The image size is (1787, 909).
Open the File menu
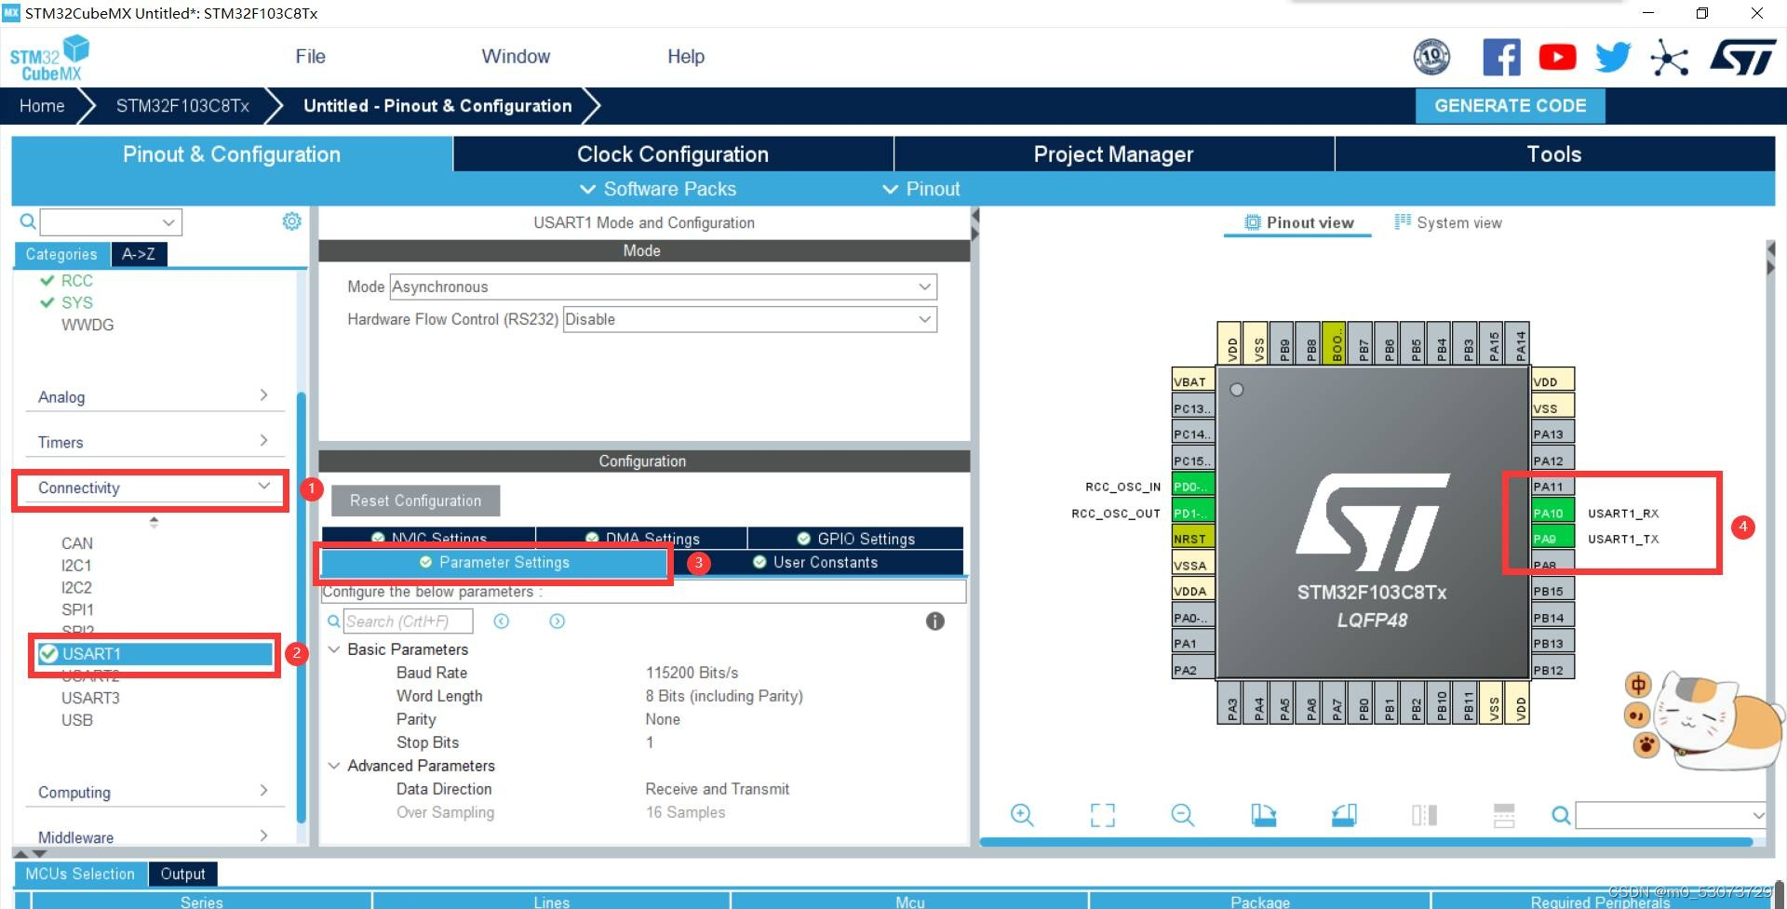pos(310,57)
